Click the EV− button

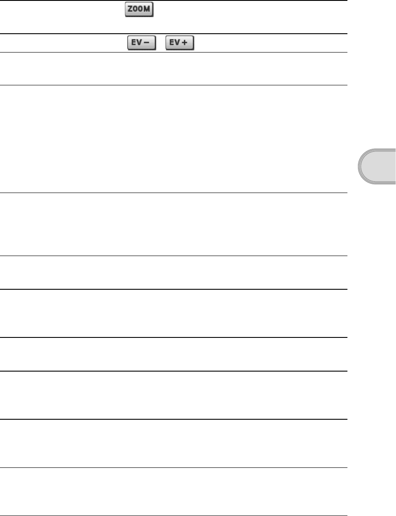tap(142, 43)
